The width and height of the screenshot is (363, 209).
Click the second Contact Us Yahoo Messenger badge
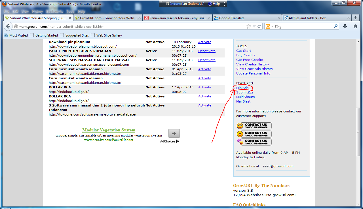[x=254, y=134]
